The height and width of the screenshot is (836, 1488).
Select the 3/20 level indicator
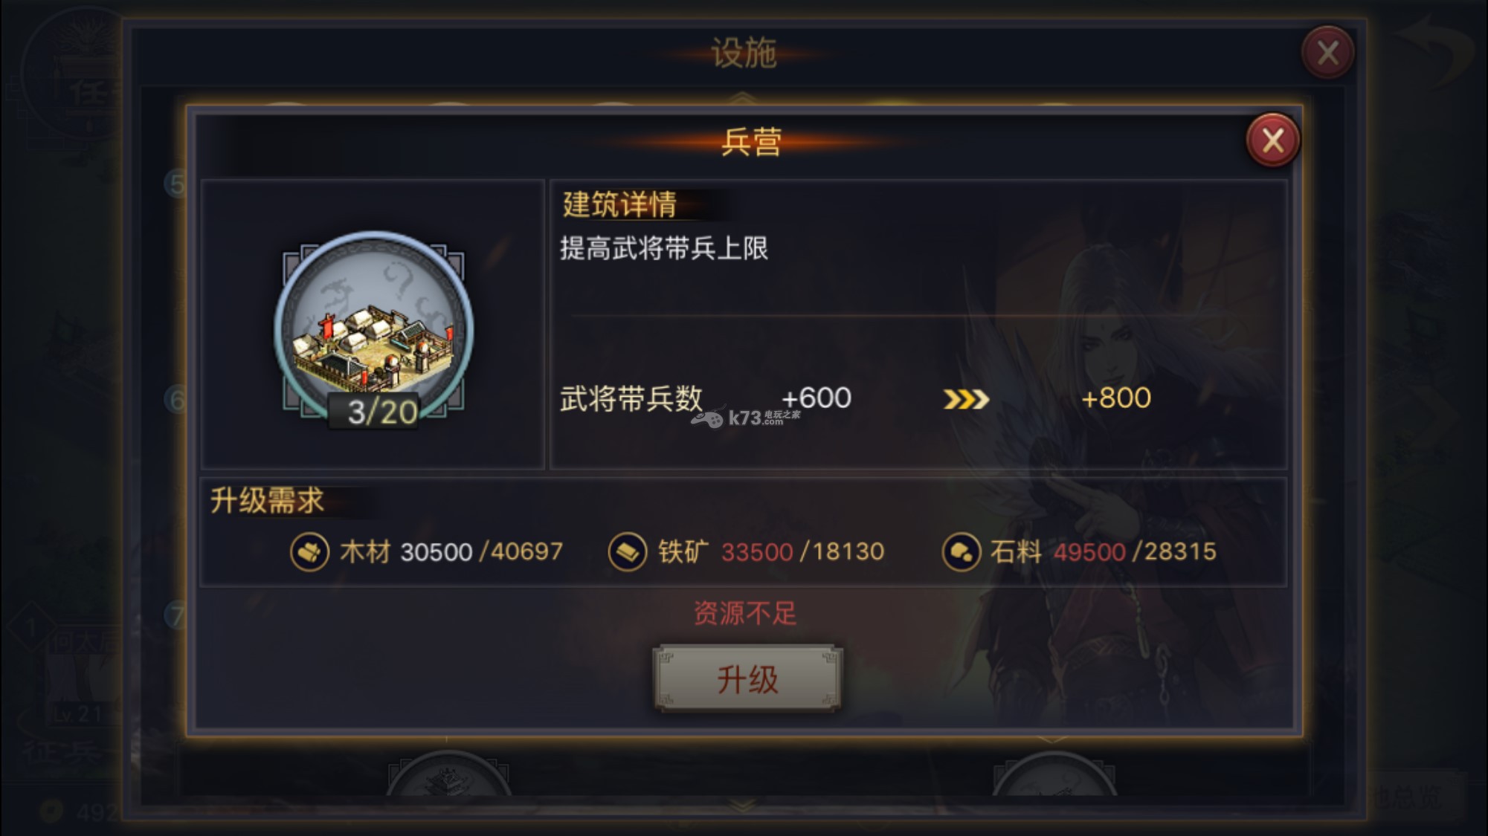coord(382,412)
